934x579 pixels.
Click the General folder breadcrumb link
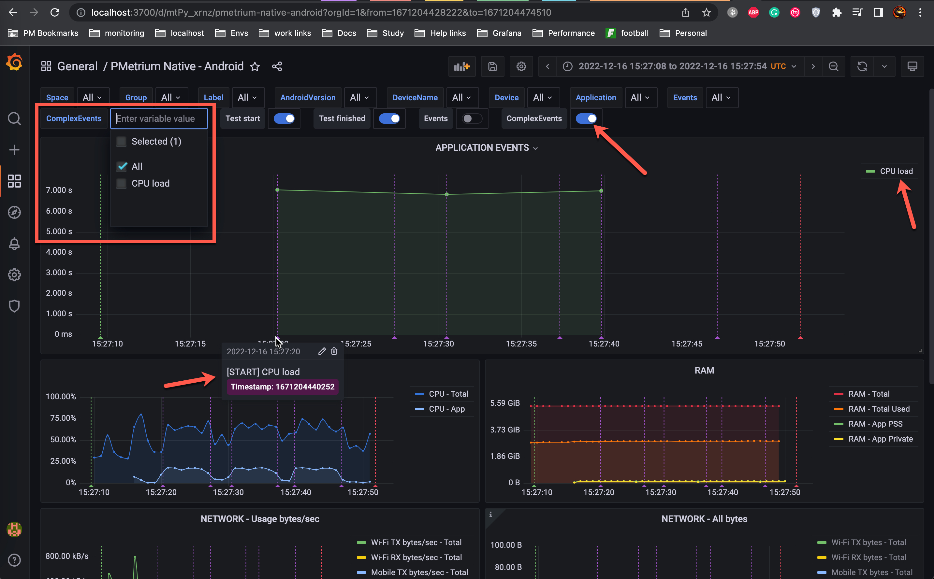(x=77, y=67)
